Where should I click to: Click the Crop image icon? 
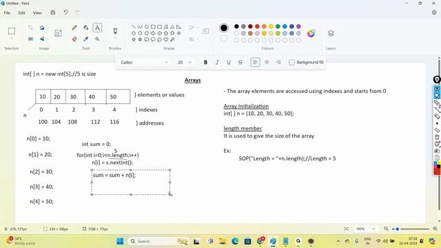point(30,28)
